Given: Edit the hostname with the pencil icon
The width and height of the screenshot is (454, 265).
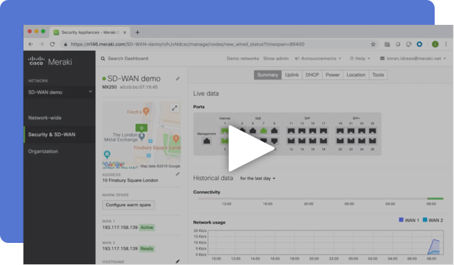Looking at the screenshot, I should [177, 262].
